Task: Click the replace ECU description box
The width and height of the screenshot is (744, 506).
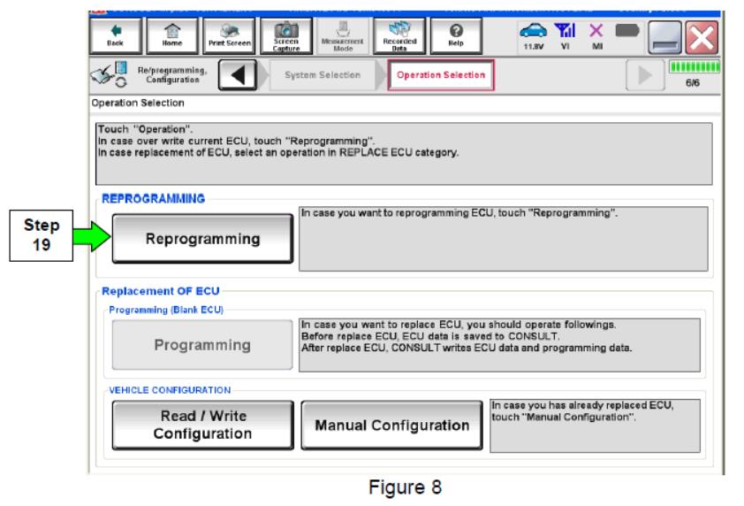Action: tap(499, 345)
